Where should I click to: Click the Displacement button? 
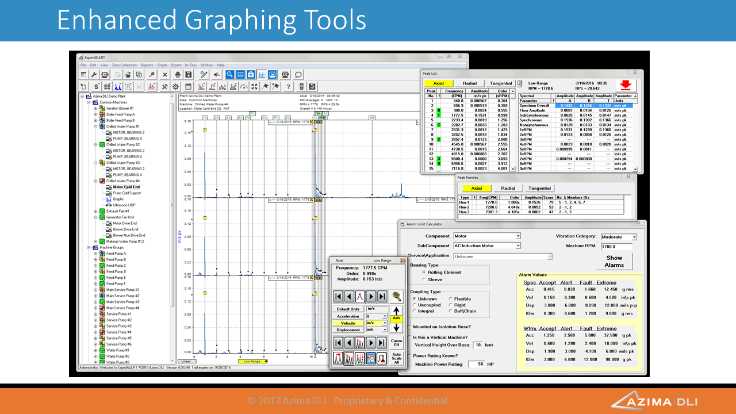(348, 330)
